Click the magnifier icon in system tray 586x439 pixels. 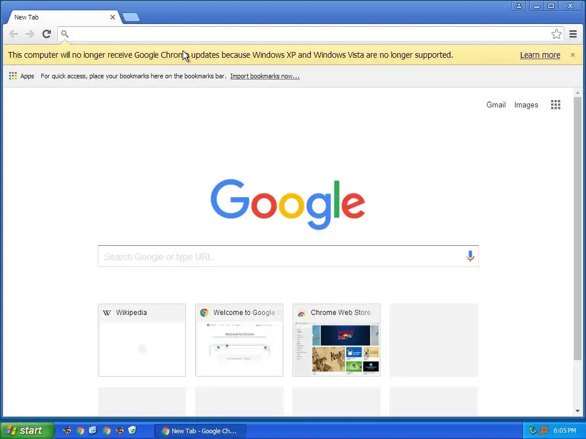(544, 430)
